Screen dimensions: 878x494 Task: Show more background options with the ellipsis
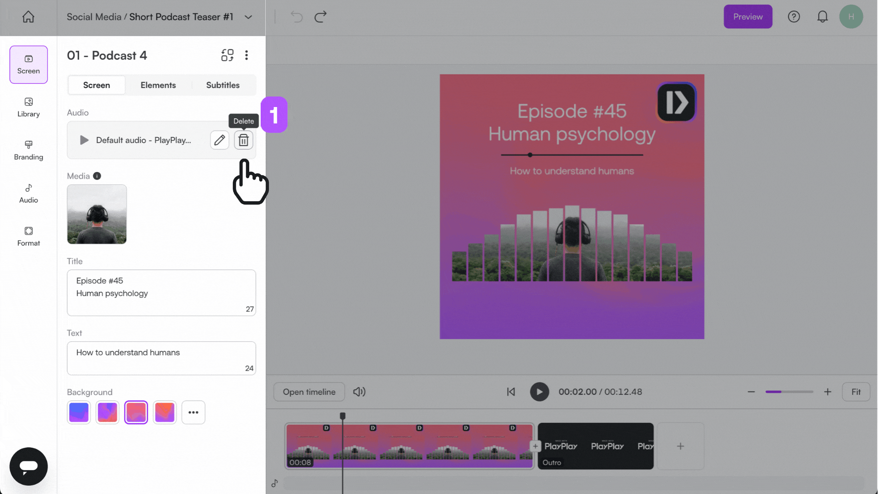pos(193,412)
